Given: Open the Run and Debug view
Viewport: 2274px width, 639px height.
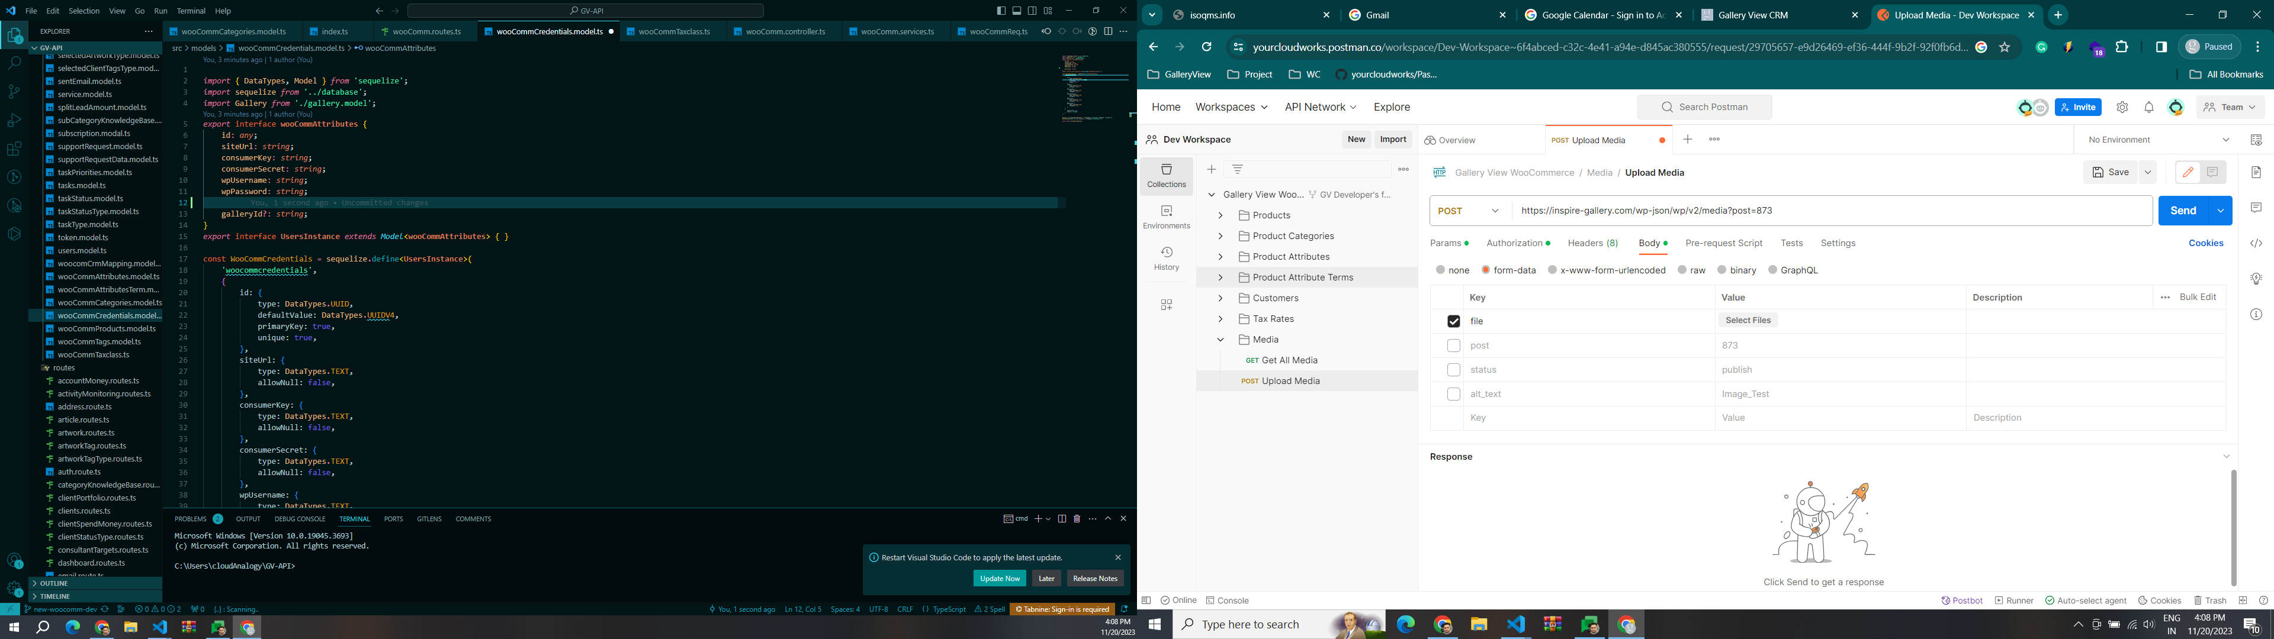Looking at the screenshot, I should pyautogui.click(x=14, y=120).
